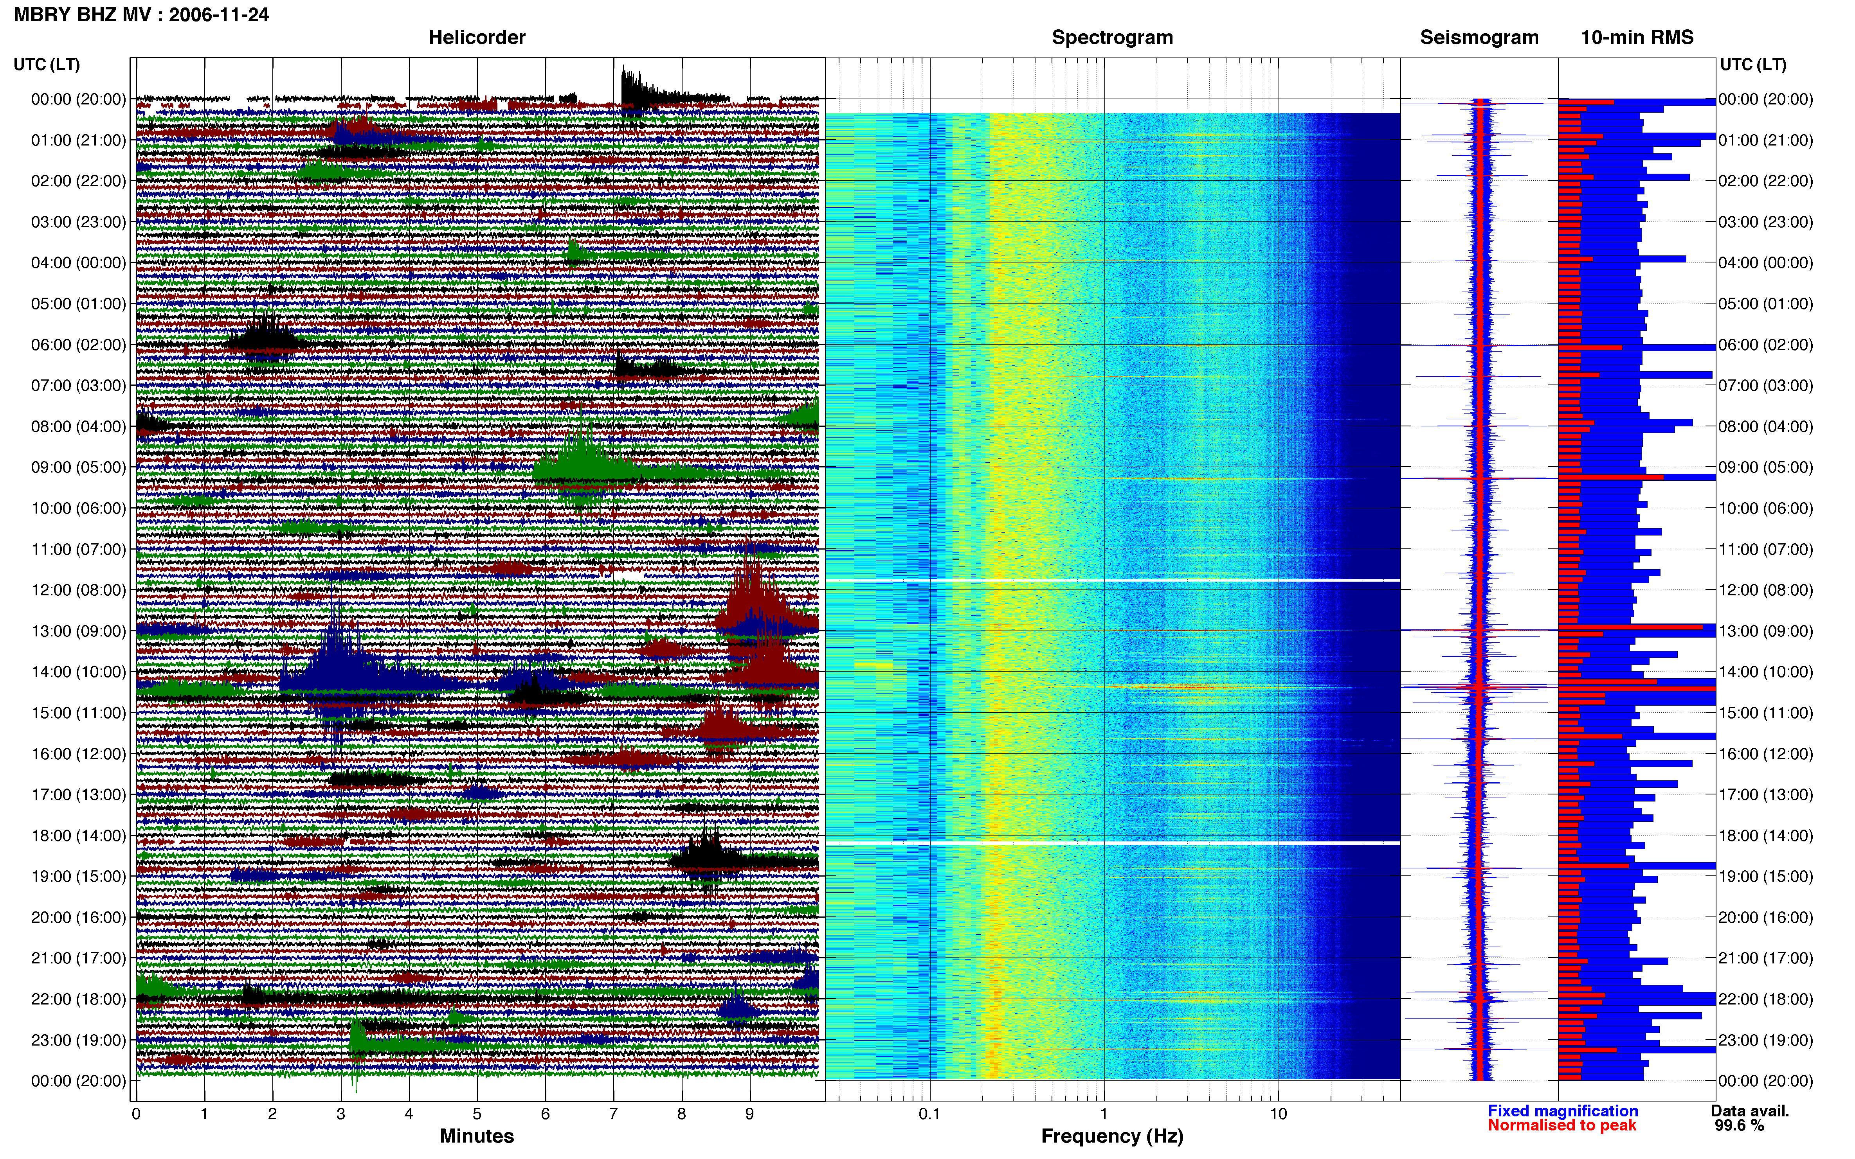Click the helicorder time label '15:00 (11:00)'
The height and width of the screenshot is (1159, 1855).
(x=78, y=713)
